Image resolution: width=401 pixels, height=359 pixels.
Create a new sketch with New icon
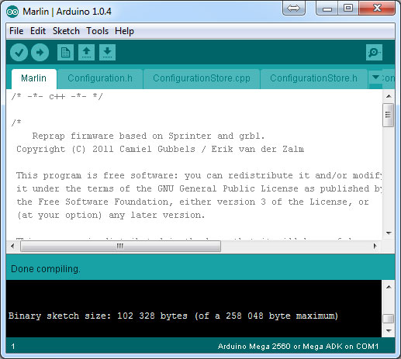[x=65, y=53]
